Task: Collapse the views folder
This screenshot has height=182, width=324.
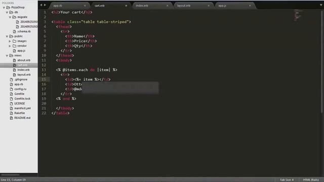Action: click(7, 56)
